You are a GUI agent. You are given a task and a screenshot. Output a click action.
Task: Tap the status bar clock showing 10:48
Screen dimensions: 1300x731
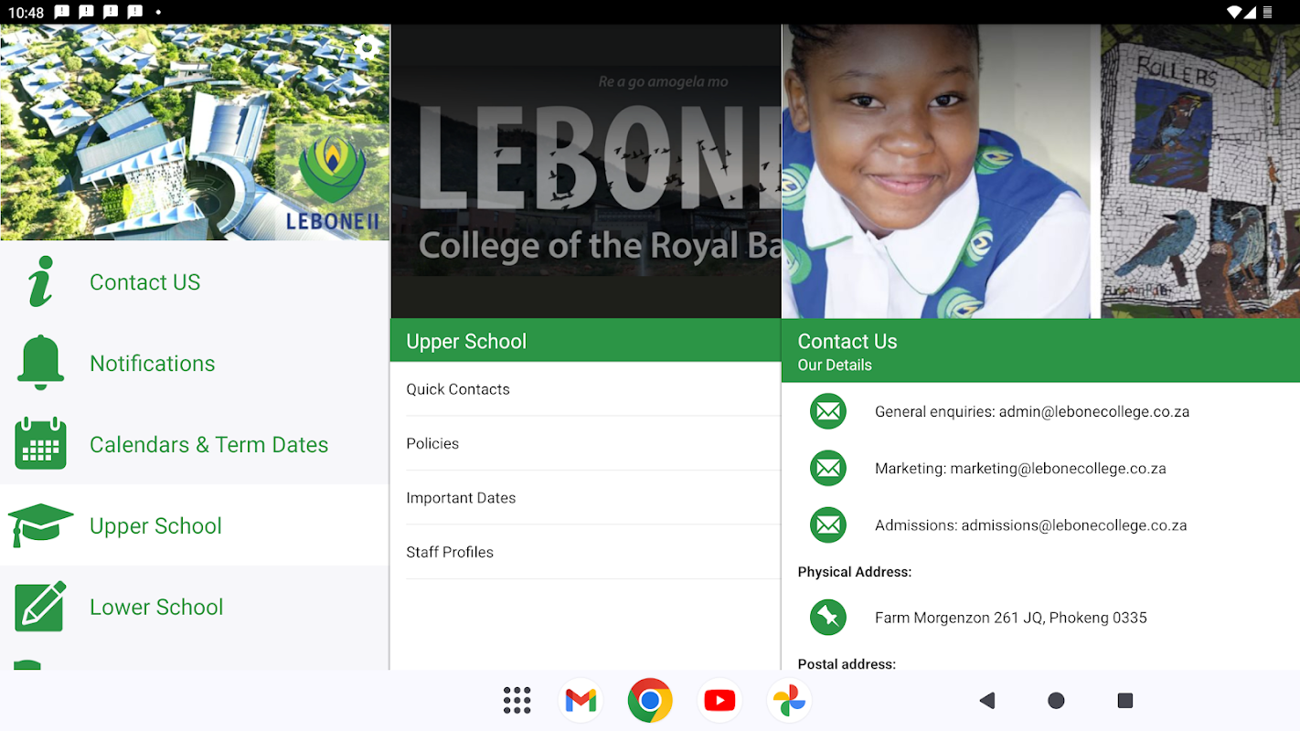click(x=24, y=12)
